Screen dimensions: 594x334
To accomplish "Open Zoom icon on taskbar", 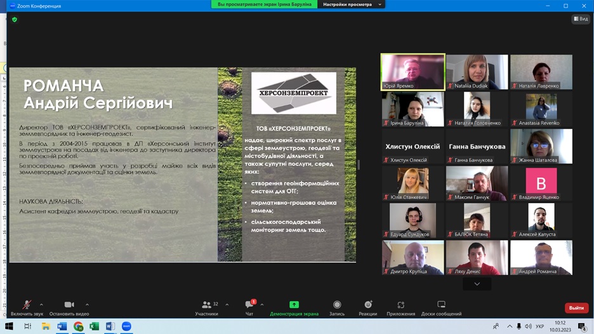I will [x=126, y=326].
